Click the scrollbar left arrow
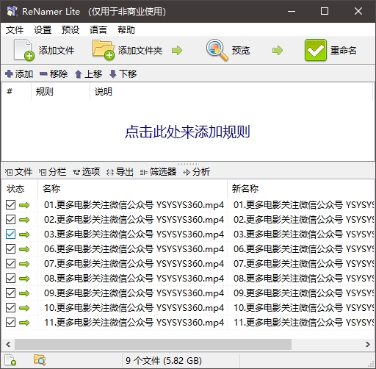 [8, 344]
